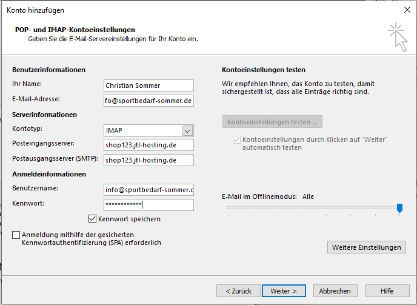Close the Konto hinzufügen dialog
This screenshot has width=417, height=305.
[x=407, y=10]
